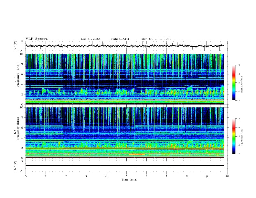
Task: Click the ch.3 flat black voltage trace
Action: [124, 166]
